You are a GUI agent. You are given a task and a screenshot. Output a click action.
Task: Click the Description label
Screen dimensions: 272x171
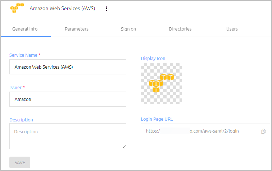coord(21,120)
